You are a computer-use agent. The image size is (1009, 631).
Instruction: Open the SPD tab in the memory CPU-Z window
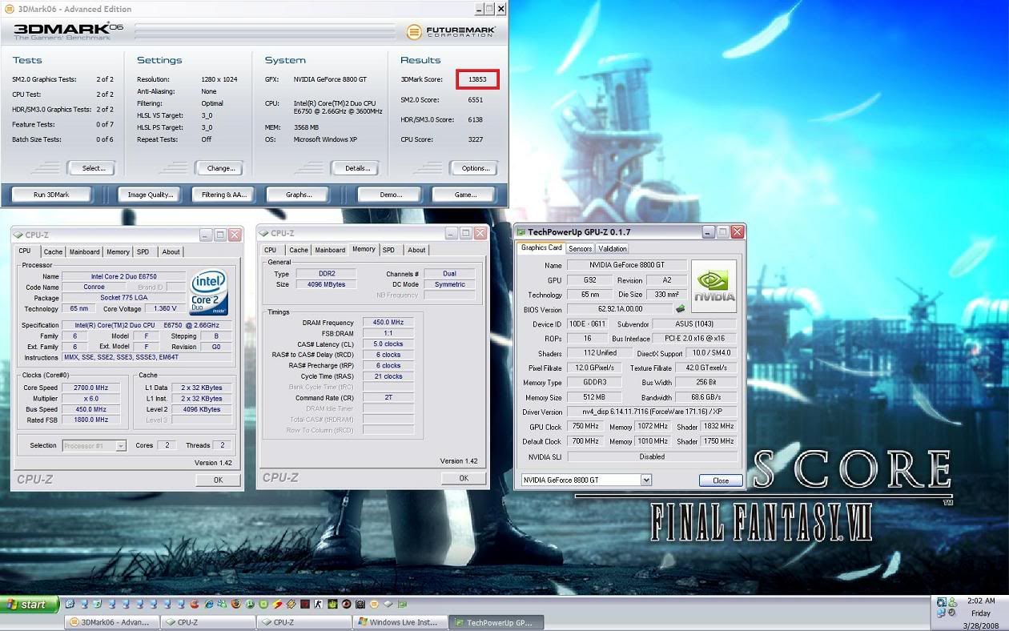[388, 250]
